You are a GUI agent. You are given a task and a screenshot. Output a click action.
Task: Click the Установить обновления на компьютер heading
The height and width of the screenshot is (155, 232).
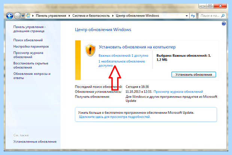[137, 47]
